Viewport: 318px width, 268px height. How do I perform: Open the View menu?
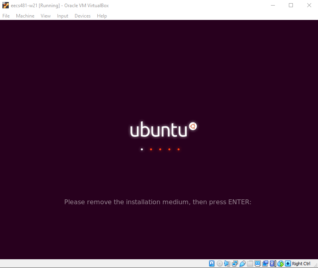pyautogui.click(x=45, y=16)
